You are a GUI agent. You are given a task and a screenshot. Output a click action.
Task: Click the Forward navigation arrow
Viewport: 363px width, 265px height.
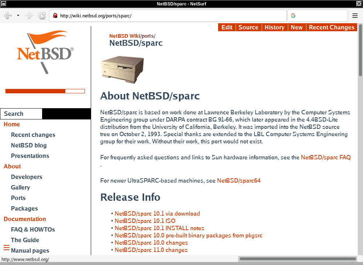29,16
